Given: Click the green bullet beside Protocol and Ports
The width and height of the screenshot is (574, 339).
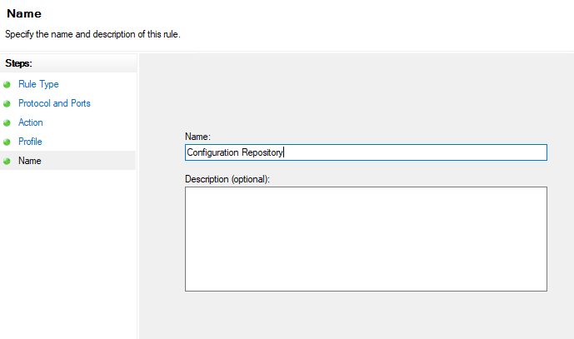Looking at the screenshot, I should 7,104.
